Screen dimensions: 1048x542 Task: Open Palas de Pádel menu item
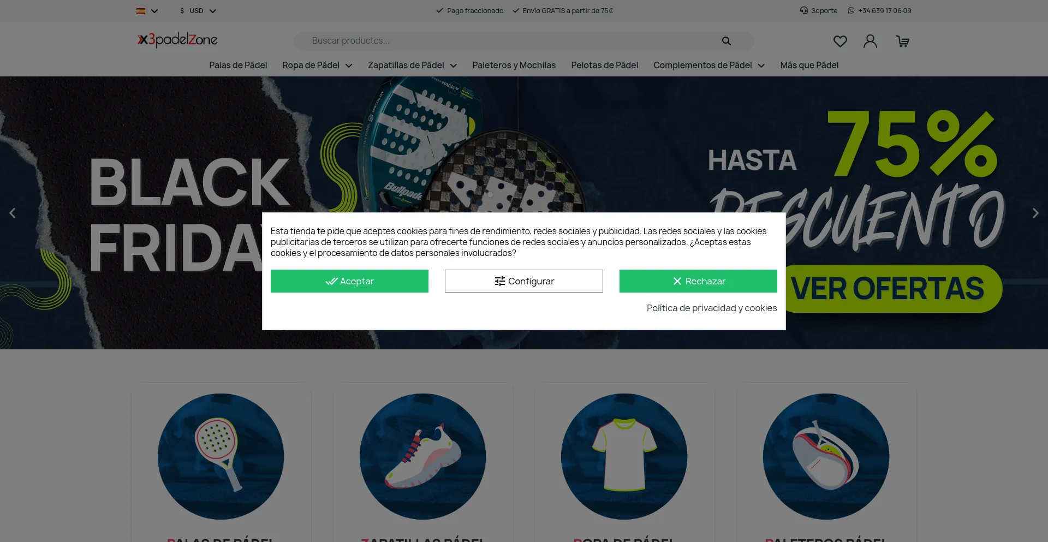pyautogui.click(x=238, y=65)
